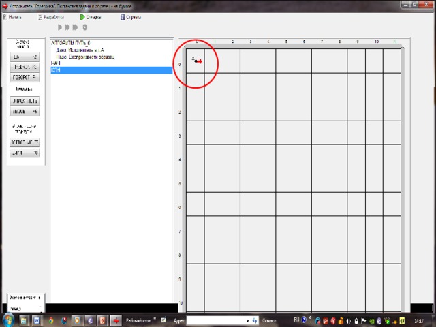Insert the ШАГ F2 command
This screenshot has width=436, height=327.
(25, 57)
